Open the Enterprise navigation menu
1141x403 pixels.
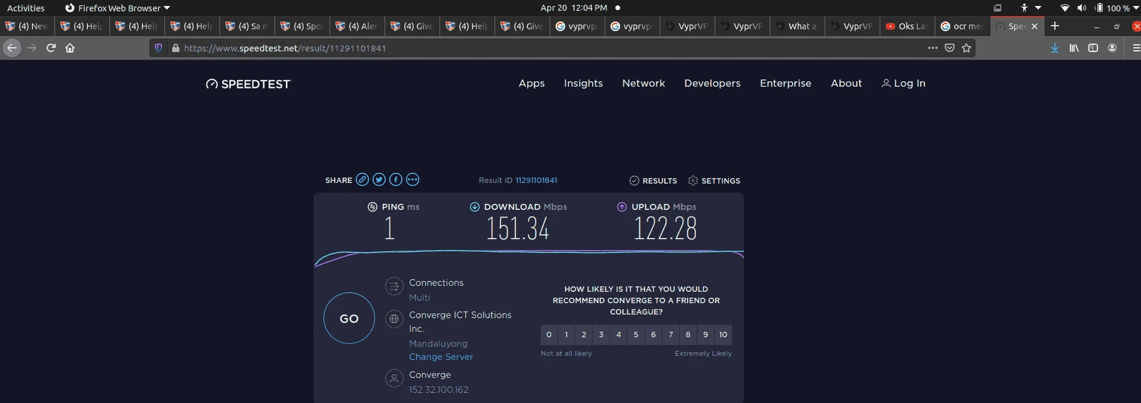pos(785,83)
